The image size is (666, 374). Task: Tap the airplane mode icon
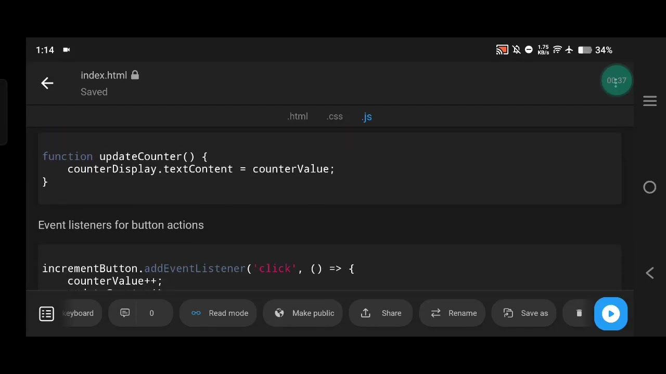click(569, 50)
